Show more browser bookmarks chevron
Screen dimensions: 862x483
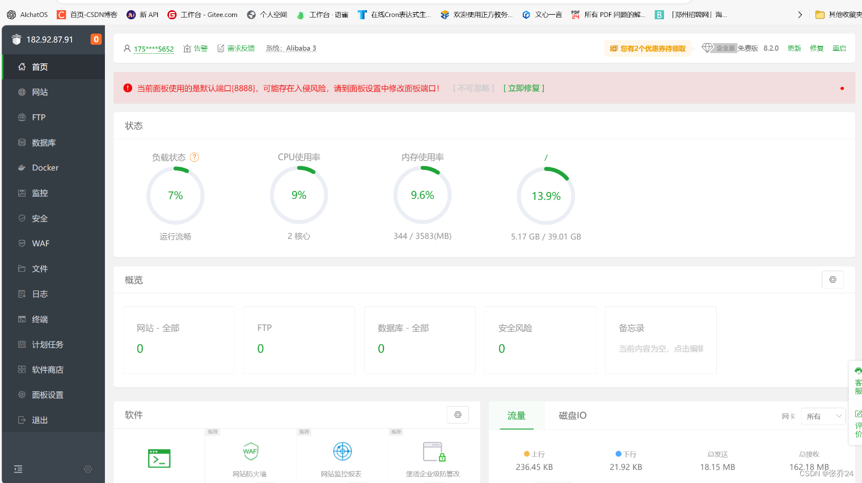(x=800, y=15)
